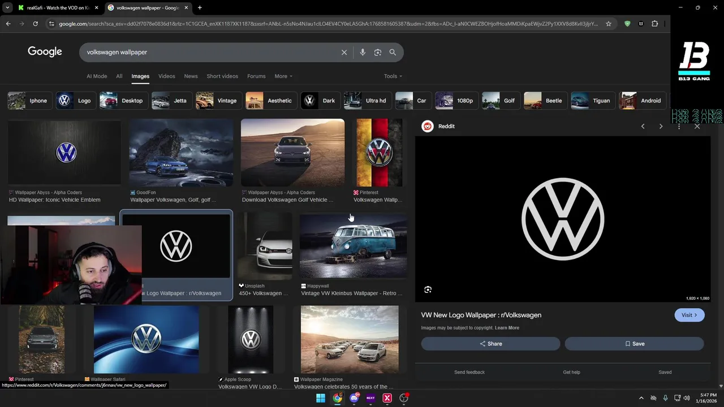This screenshot has width=724, height=407.
Task: Start voice search with the microphone icon
Action: (x=363, y=52)
